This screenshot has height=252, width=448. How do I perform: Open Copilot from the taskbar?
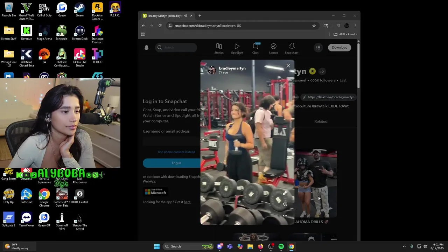pos(240,246)
